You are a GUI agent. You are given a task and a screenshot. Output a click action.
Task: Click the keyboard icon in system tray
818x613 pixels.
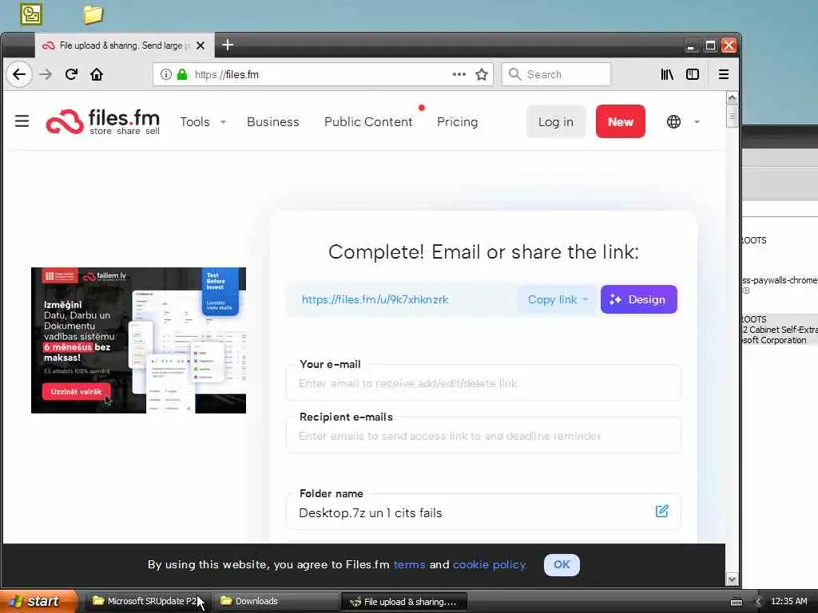[x=737, y=602]
